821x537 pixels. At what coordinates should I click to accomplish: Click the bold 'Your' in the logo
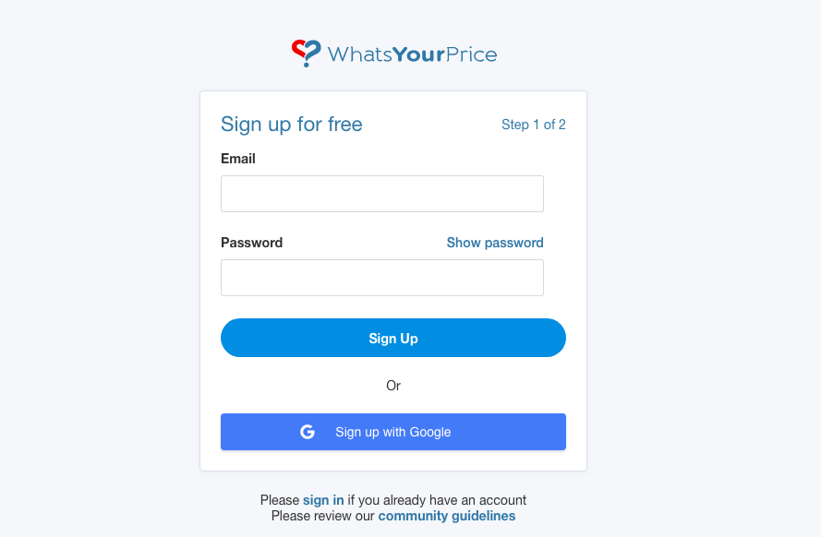418,54
